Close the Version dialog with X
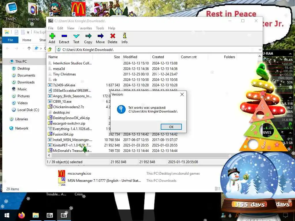 pos(182,94)
